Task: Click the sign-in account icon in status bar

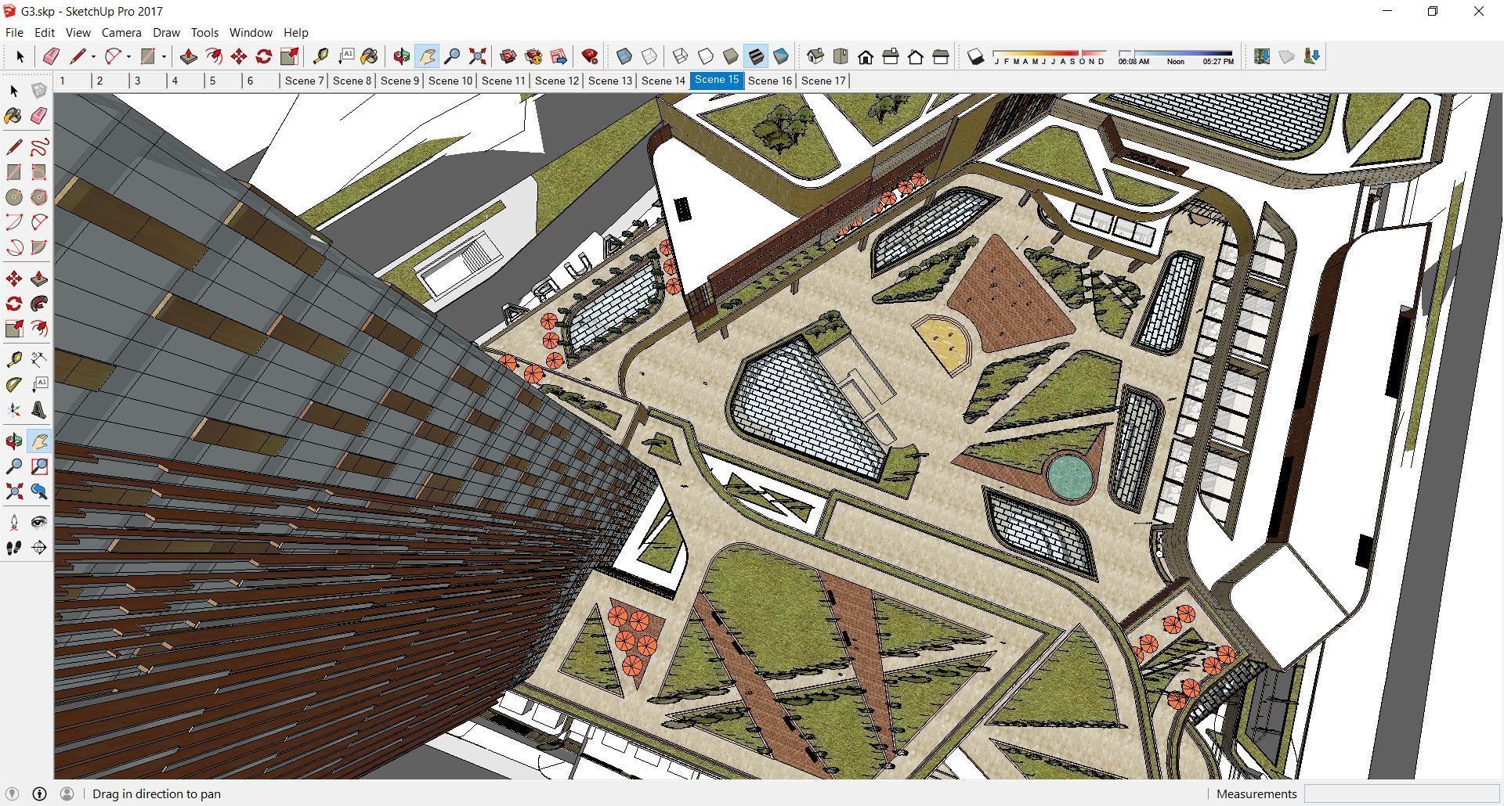Action: 69,793
